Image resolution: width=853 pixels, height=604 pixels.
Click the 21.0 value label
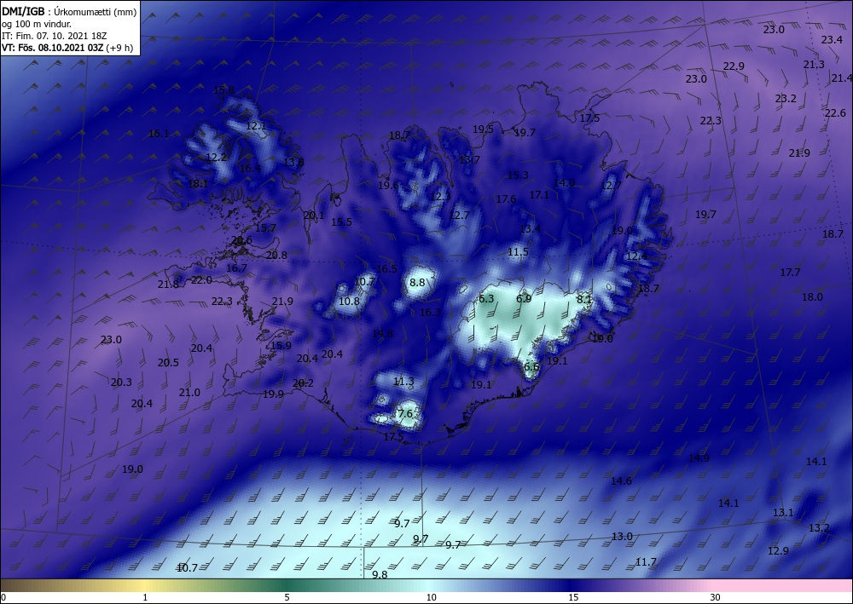(x=189, y=392)
